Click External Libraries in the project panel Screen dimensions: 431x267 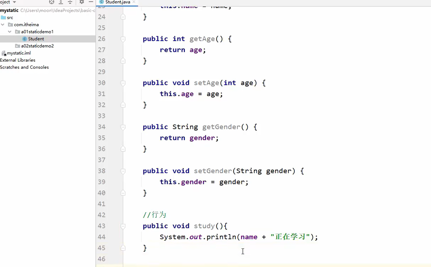tap(18, 60)
